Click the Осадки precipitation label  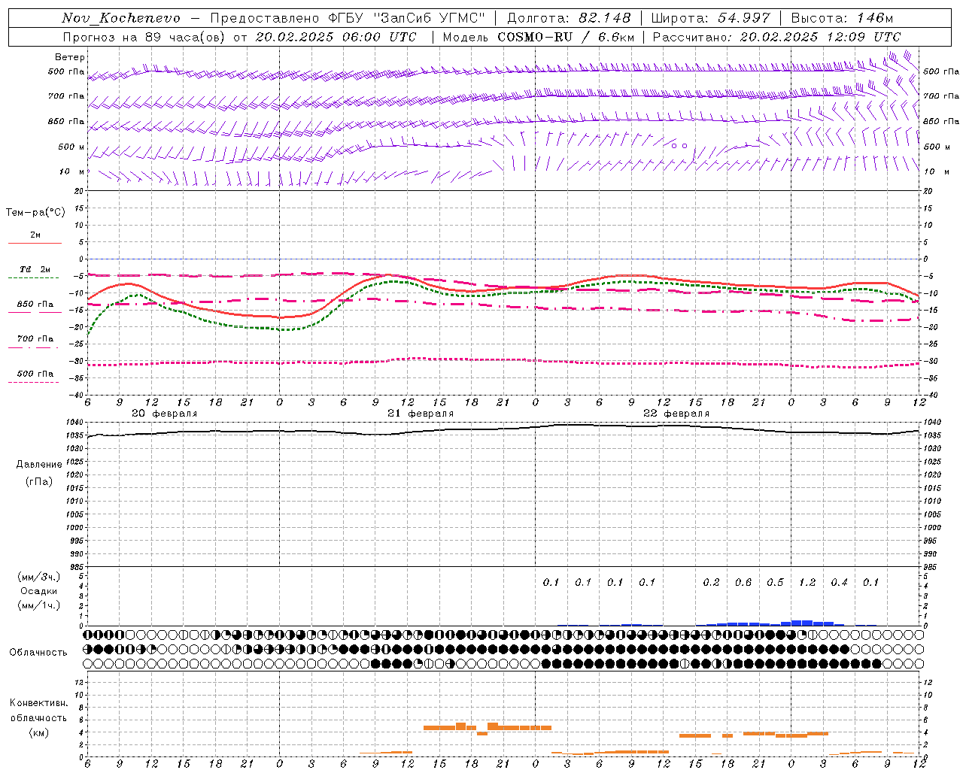[39, 591]
